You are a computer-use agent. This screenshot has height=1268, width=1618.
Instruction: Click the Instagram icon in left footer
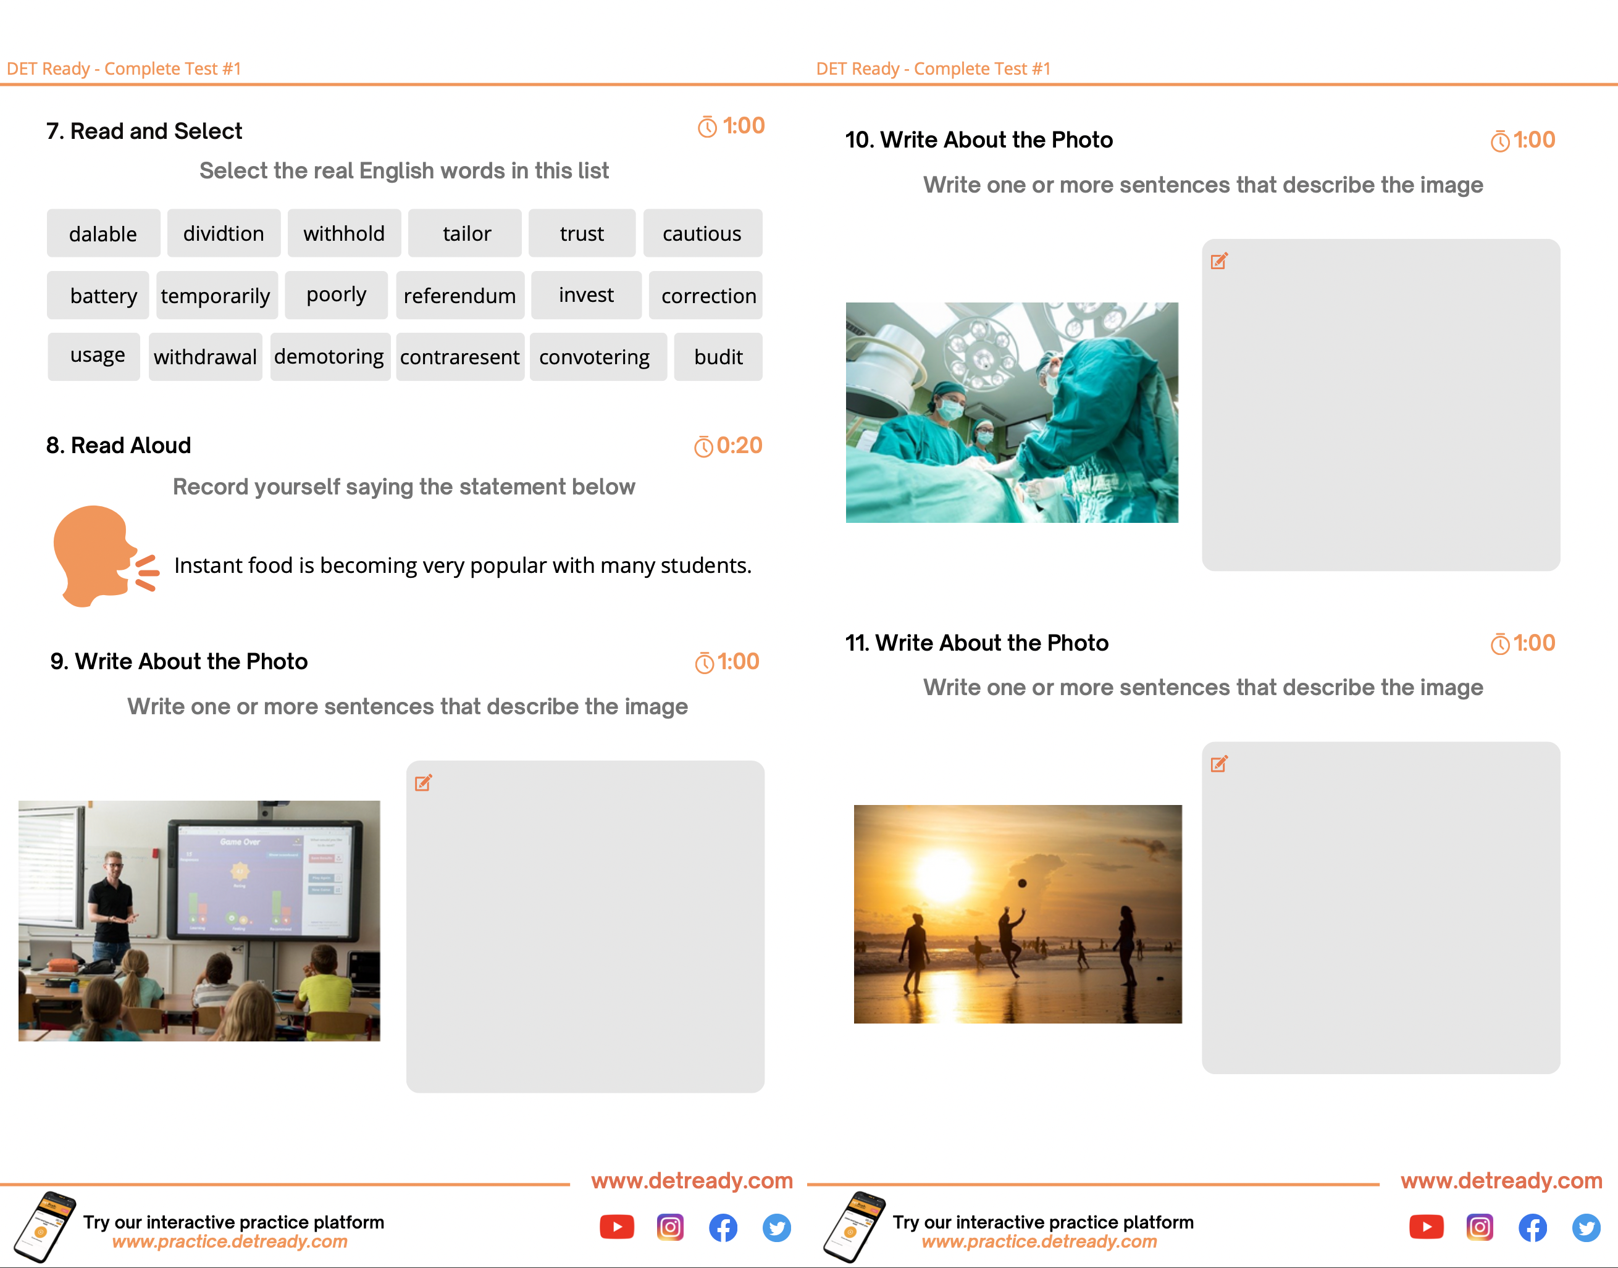click(670, 1227)
